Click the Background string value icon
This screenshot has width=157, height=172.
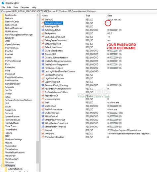(43, 33)
